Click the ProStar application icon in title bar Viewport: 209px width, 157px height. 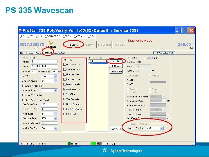point(21,31)
